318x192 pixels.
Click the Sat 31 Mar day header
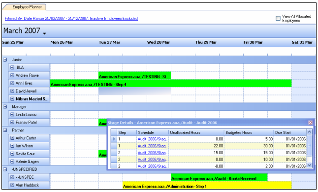click(x=302, y=42)
